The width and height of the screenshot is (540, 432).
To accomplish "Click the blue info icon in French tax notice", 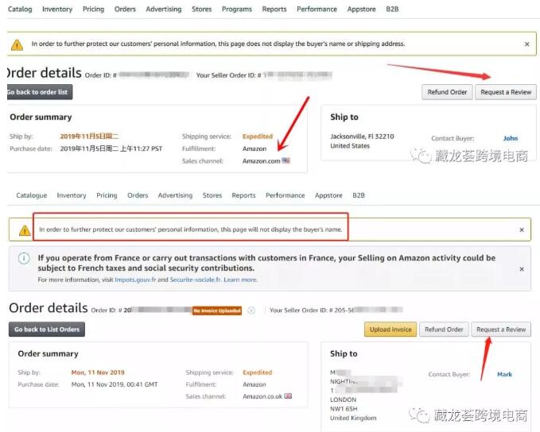I will [x=24, y=258].
